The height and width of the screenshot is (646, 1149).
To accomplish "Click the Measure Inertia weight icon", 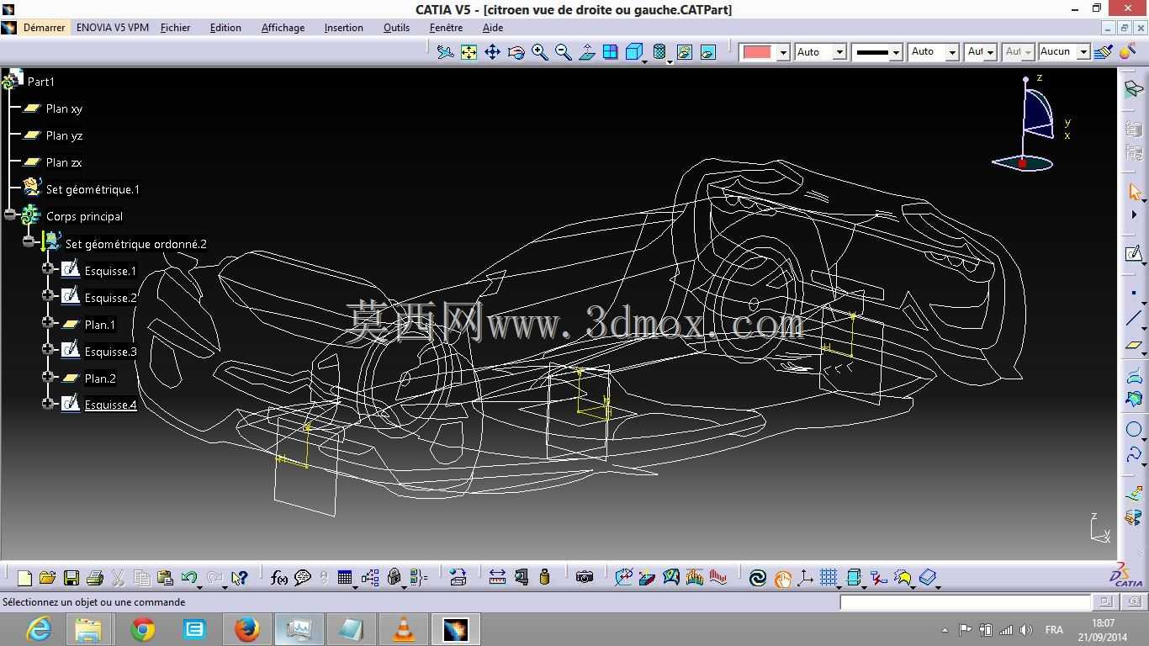I will [545, 578].
